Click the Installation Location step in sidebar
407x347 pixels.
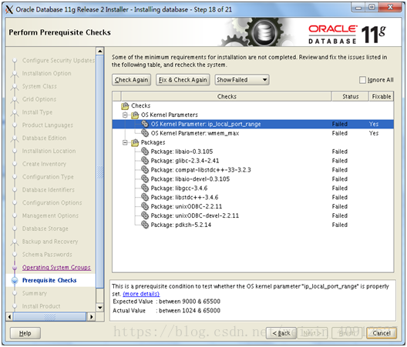49,151
